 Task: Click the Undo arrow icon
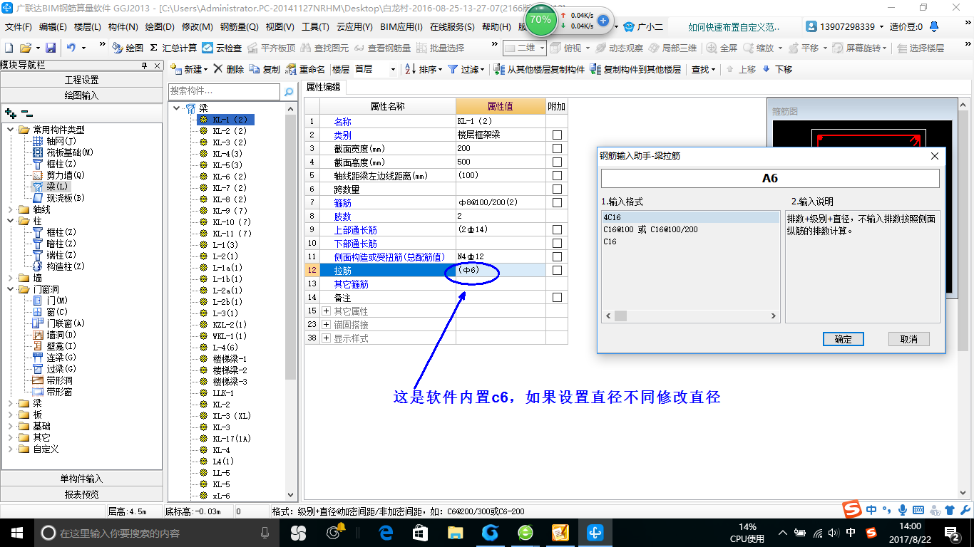pyautogui.click(x=71, y=48)
